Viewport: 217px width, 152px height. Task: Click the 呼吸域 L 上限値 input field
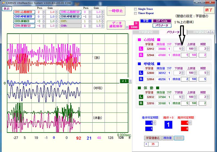[192, 73]
